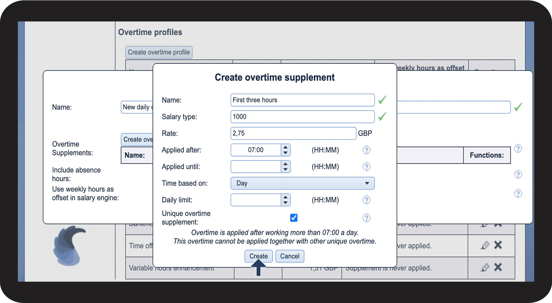Click into the Rate input field
The image size is (552, 303).
293,133
